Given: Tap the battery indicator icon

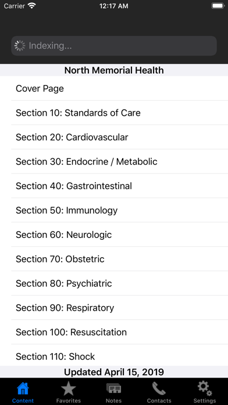Looking at the screenshot, I should pyautogui.click(x=218, y=6).
